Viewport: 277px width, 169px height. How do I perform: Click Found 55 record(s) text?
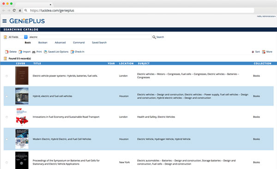coord(19,58)
